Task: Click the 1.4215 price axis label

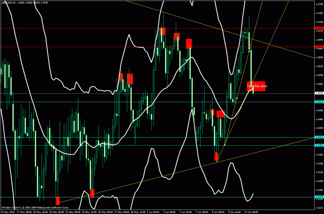Action: click(319, 208)
